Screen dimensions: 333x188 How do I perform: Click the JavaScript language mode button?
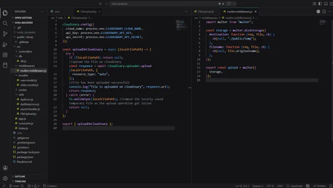click(295, 186)
